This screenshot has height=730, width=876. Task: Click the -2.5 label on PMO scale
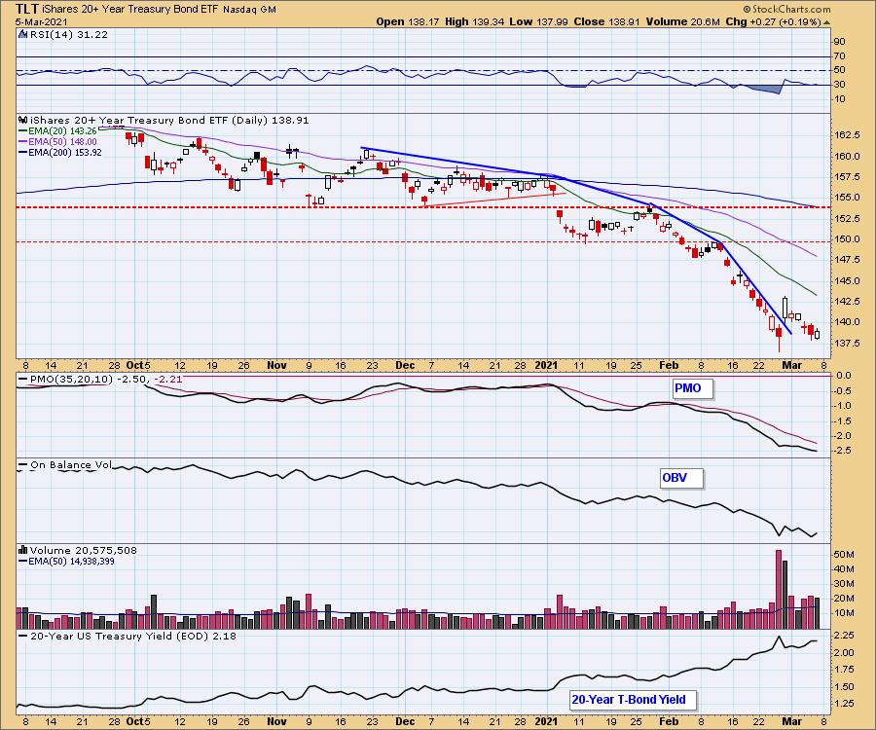click(843, 451)
